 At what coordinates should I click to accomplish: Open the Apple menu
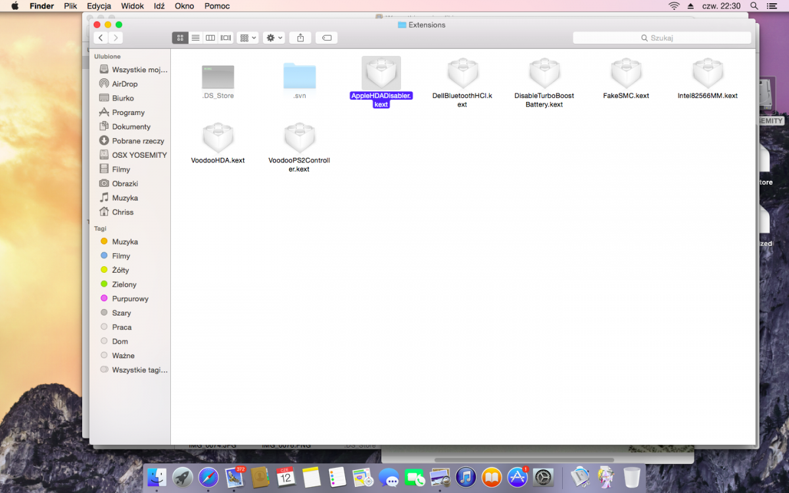[14, 6]
